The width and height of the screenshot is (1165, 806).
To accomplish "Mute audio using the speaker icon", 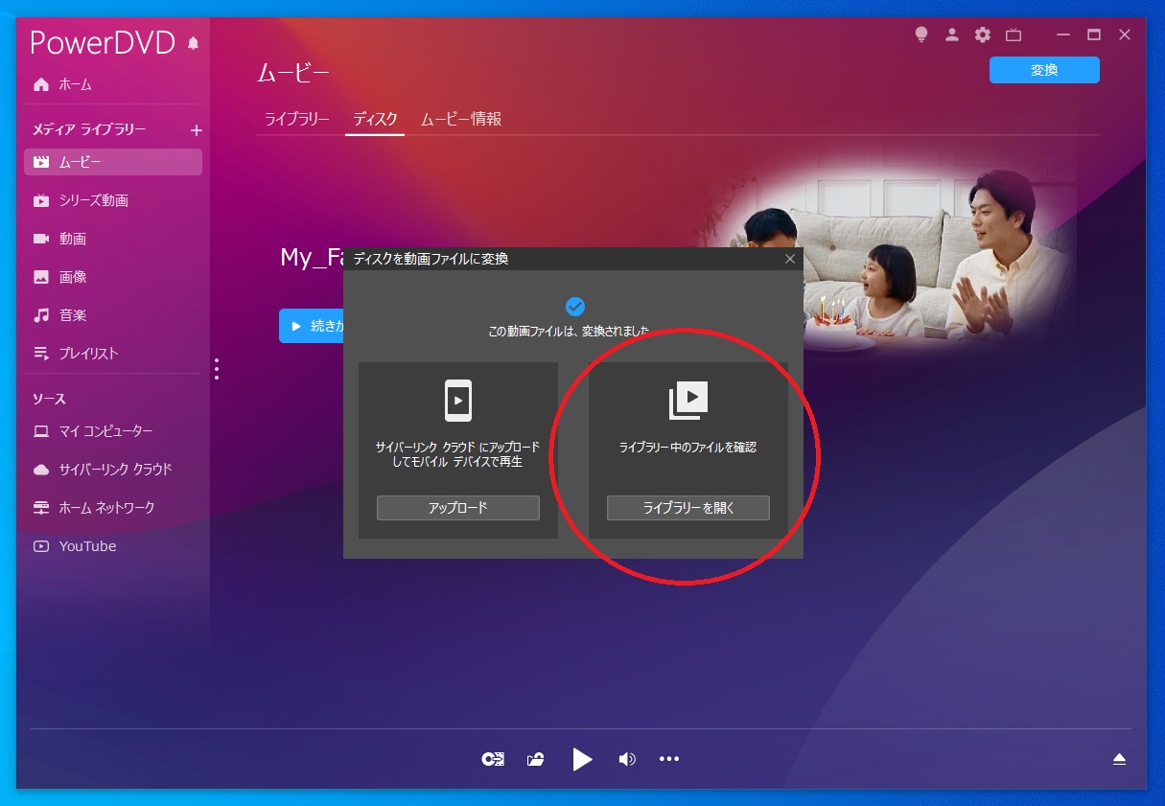I will pos(627,759).
